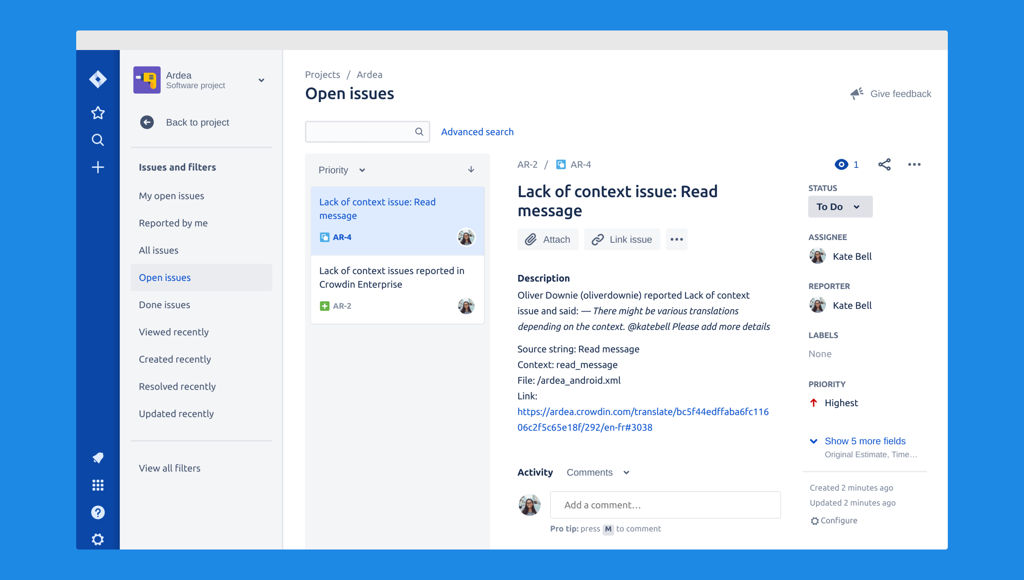Expand the Ardea project switcher chevron
This screenshot has height=580, width=1024.
tap(261, 80)
